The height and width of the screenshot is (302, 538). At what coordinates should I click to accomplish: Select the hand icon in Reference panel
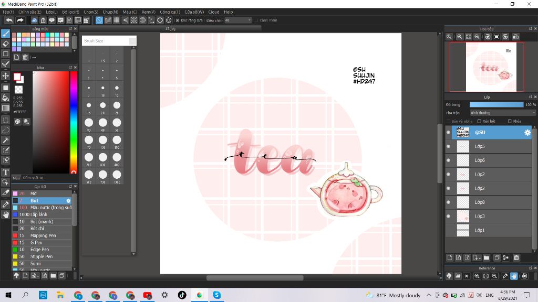point(514,276)
